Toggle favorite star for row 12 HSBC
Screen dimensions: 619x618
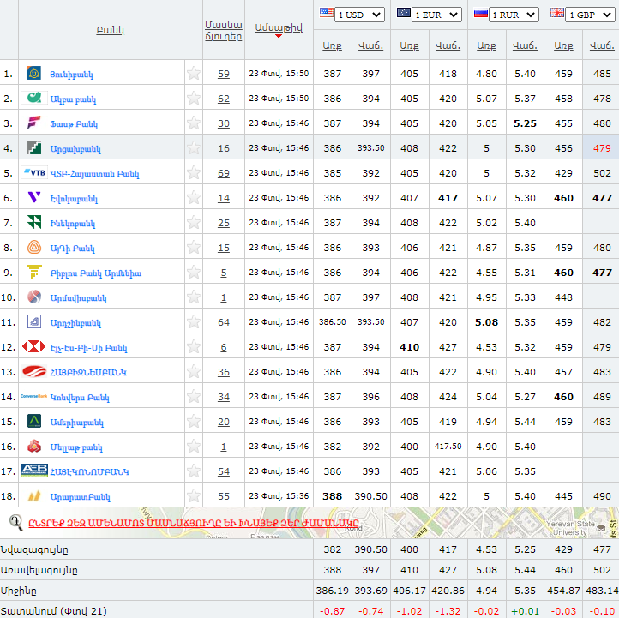point(194,346)
